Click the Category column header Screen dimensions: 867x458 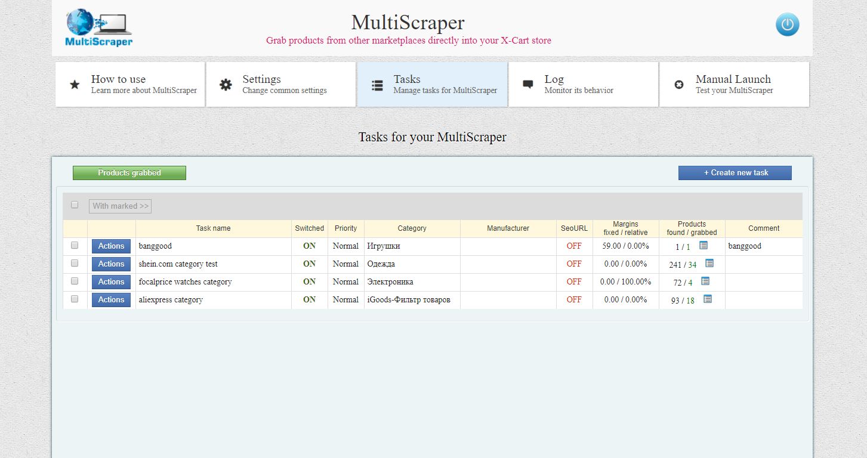tap(412, 228)
